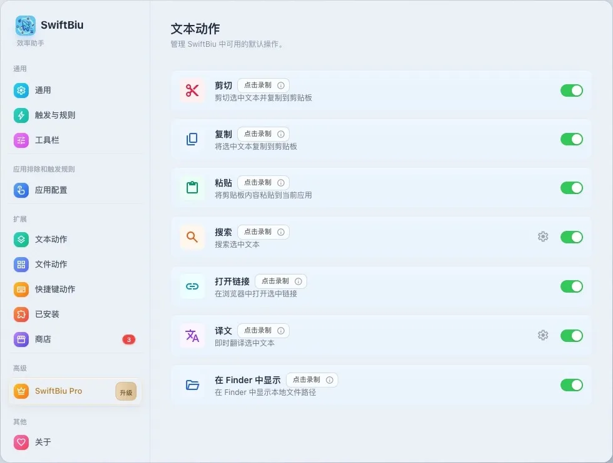
Task: Click info icon next to 复制 shortcut
Action: click(281, 134)
